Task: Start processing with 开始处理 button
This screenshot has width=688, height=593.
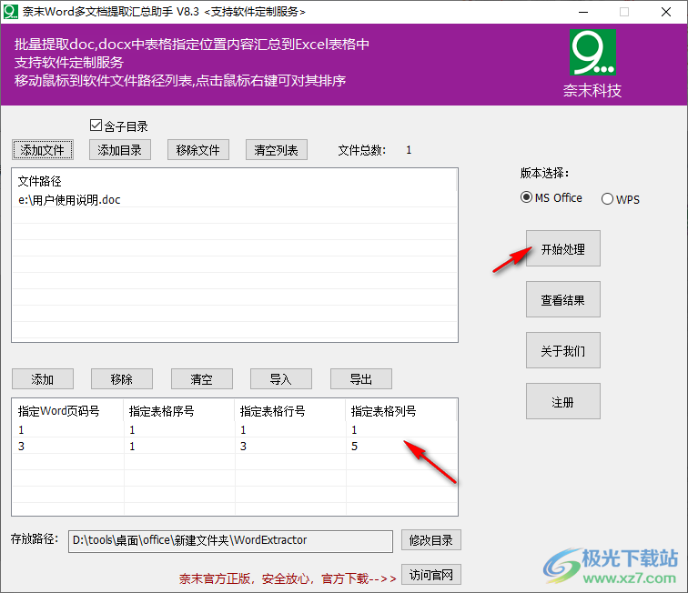Action: 563,248
